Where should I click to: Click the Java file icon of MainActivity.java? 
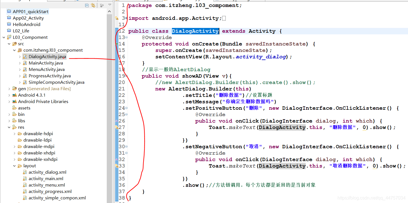(x=25, y=63)
